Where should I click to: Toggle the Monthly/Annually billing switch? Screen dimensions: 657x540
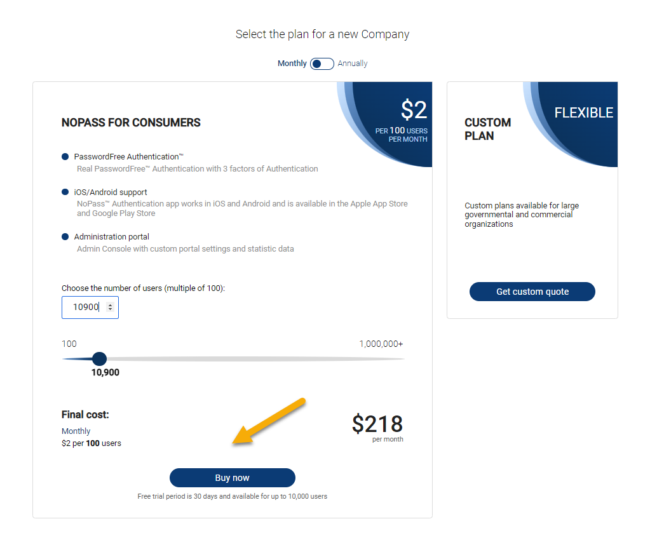click(322, 64)
